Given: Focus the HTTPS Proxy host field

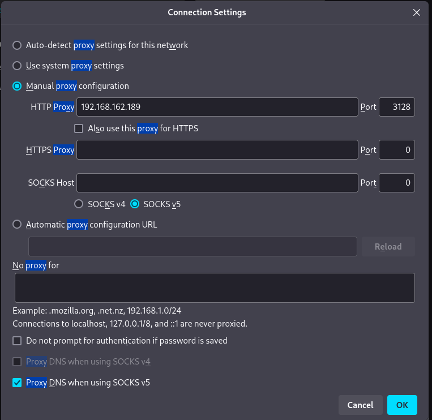Looking at the screenshot, I should pyautogui.click(x=217, y=150).
